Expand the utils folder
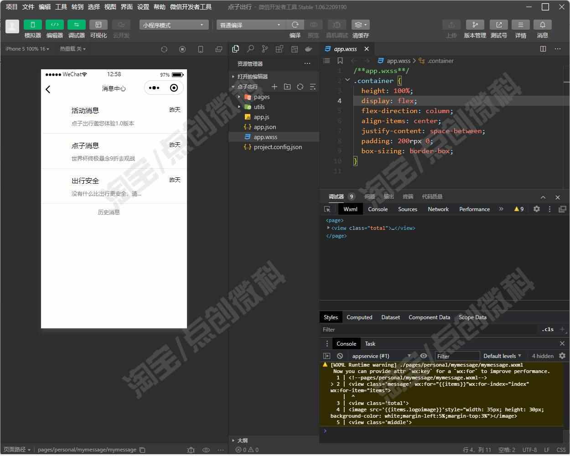 click(274, 107)
